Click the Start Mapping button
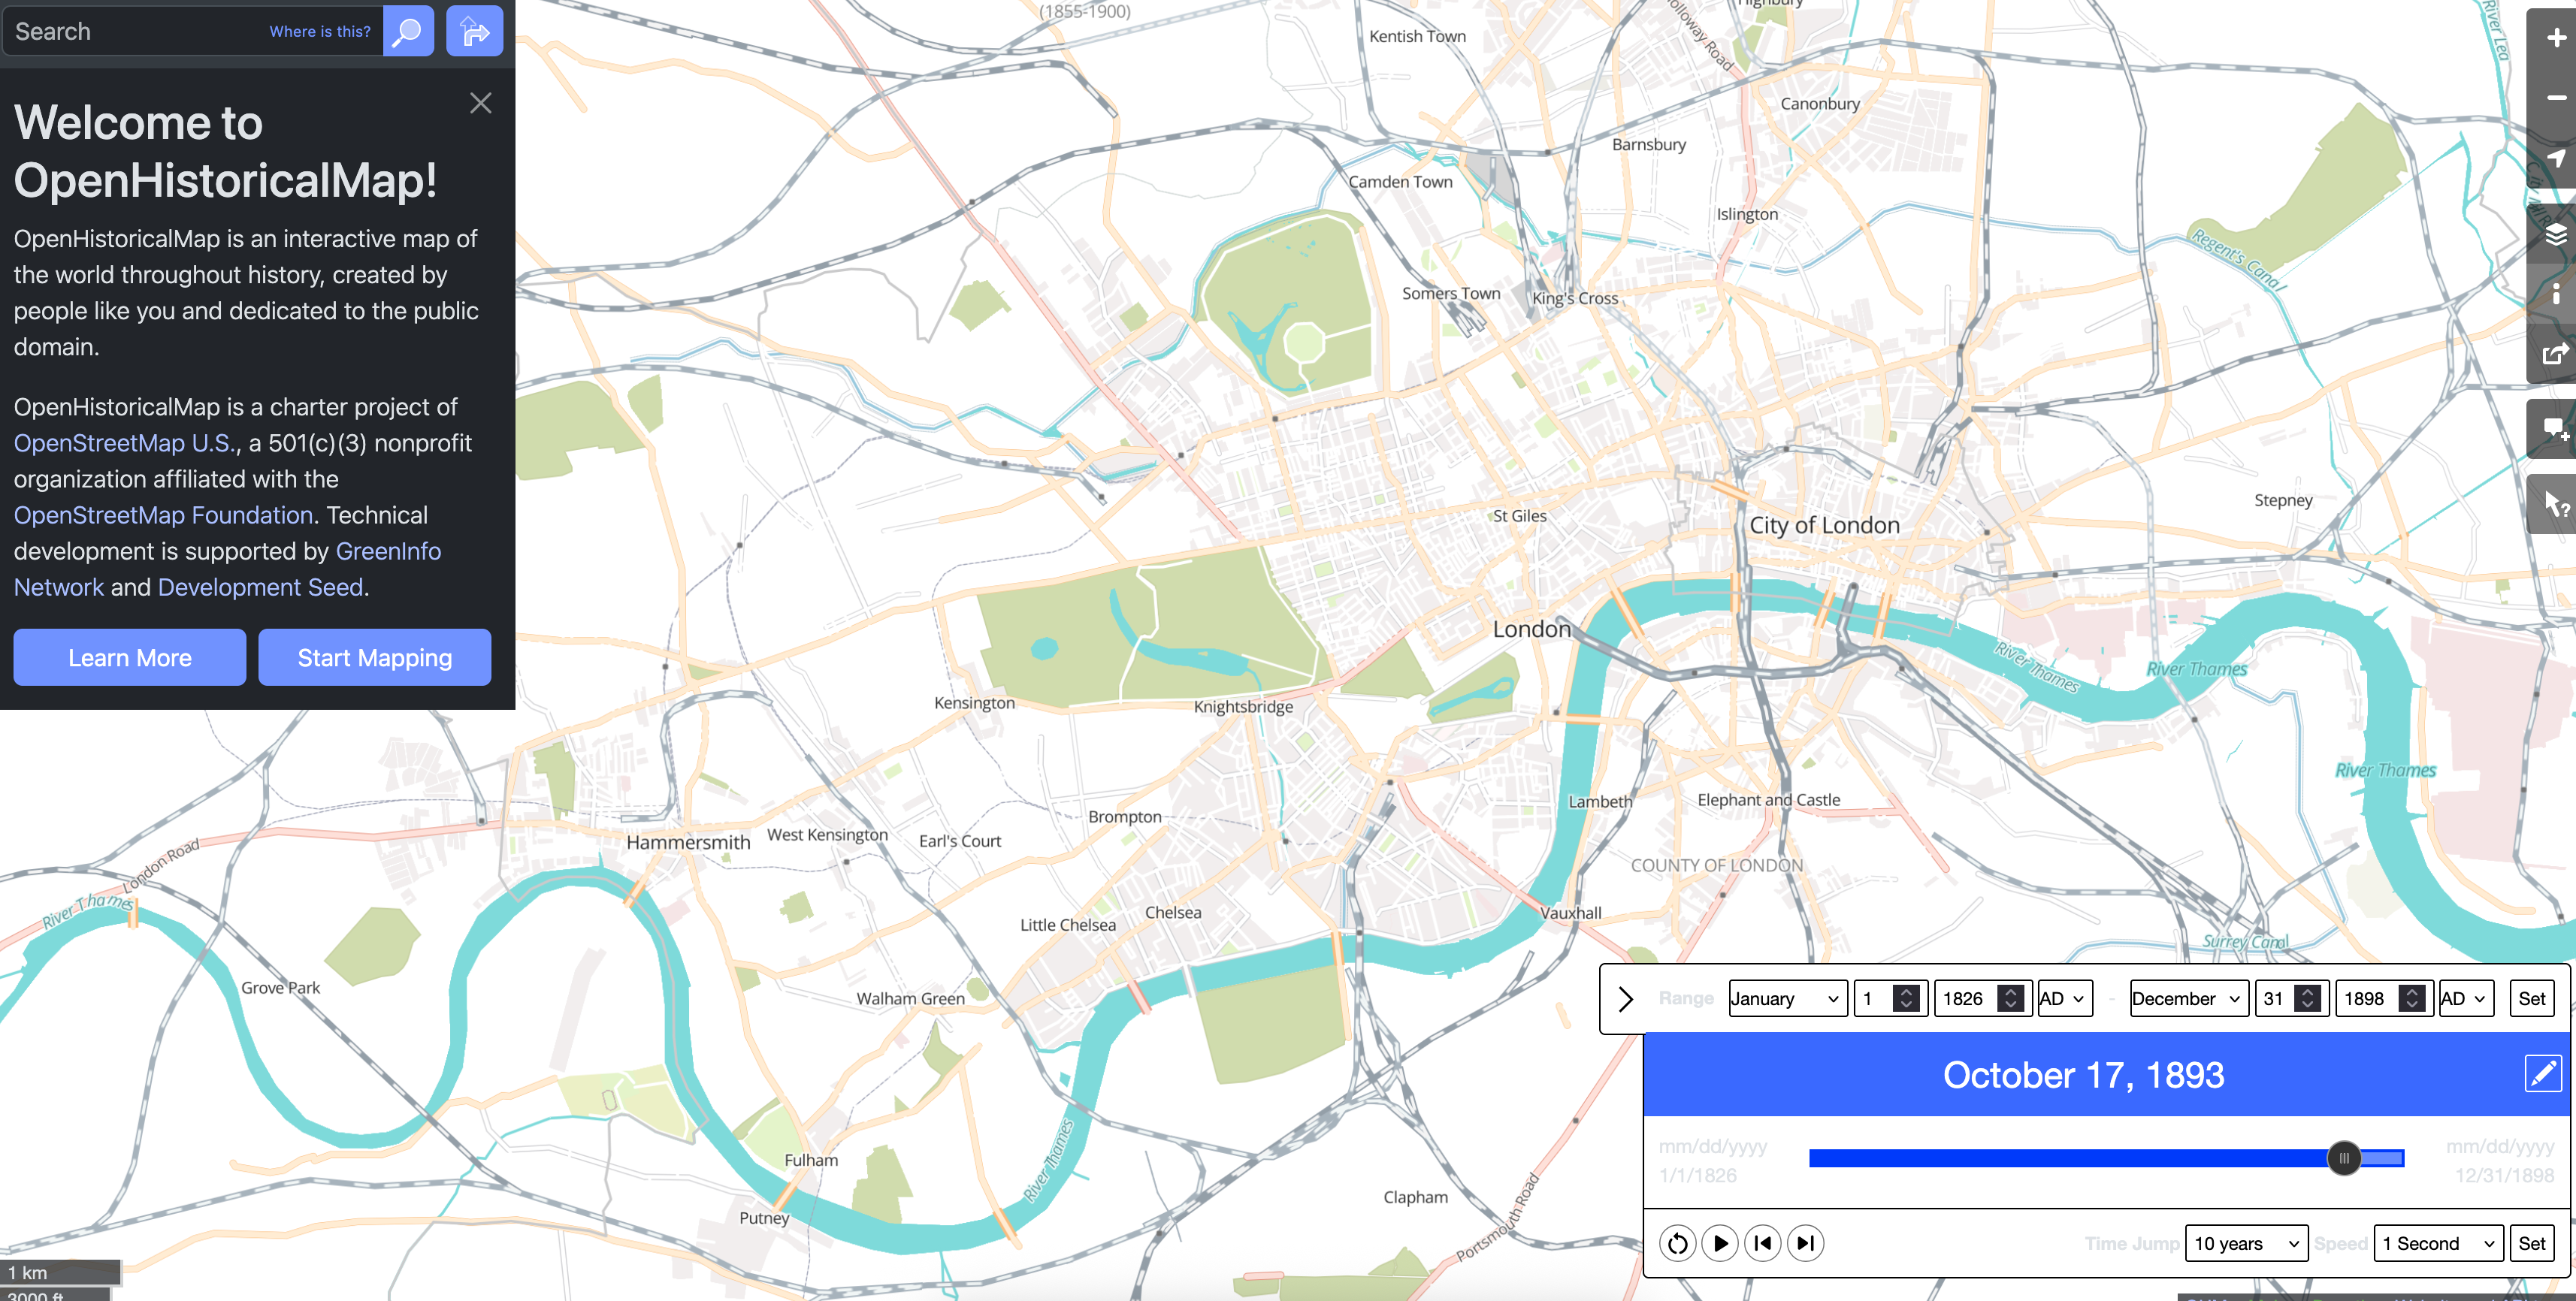Viewport: 2576px width, 1301px height. point(374,657)
